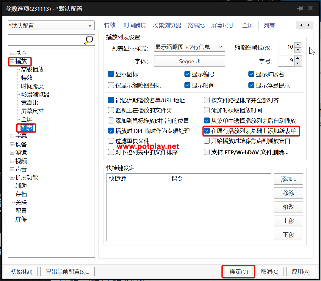Enable 添加时获取播放时间 checkbox

coord(207,110)
